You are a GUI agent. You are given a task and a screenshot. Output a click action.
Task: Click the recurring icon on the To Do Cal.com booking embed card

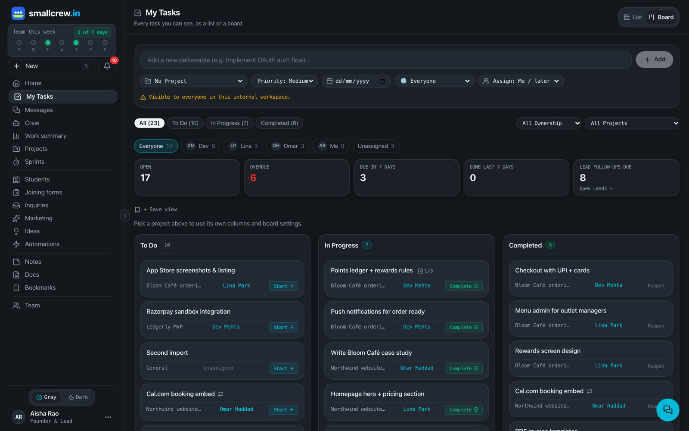point(220,394)
